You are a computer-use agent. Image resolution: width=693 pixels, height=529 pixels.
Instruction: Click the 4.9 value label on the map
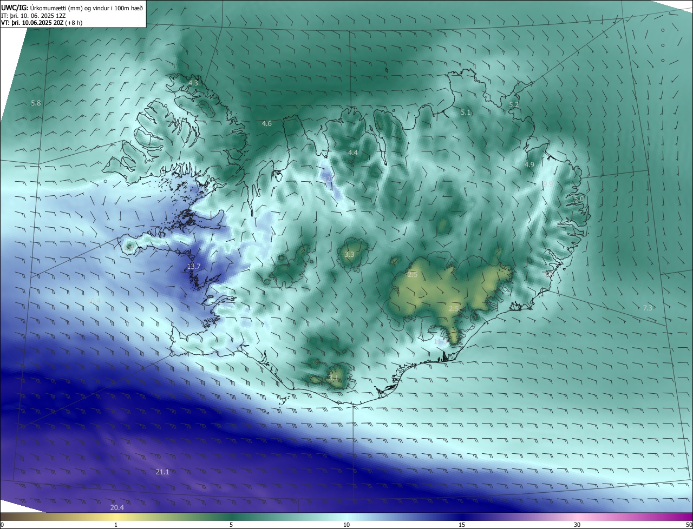point(529,164)
